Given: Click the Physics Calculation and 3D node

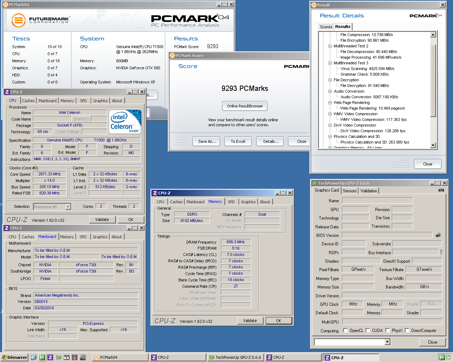Looking at the screenshot, I should [357, 136].
